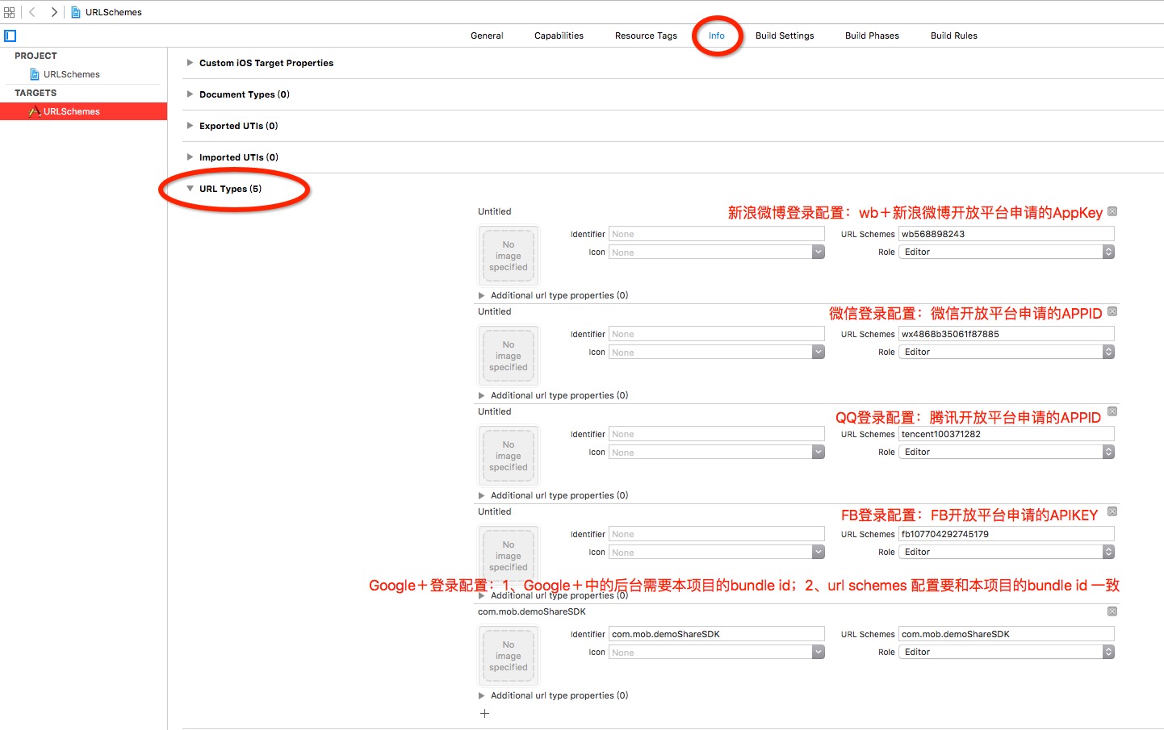Open Role dropdown for com.mob.demoShareSDK entry
The image size is (1164, 730).
click(x=1007, y=653)
